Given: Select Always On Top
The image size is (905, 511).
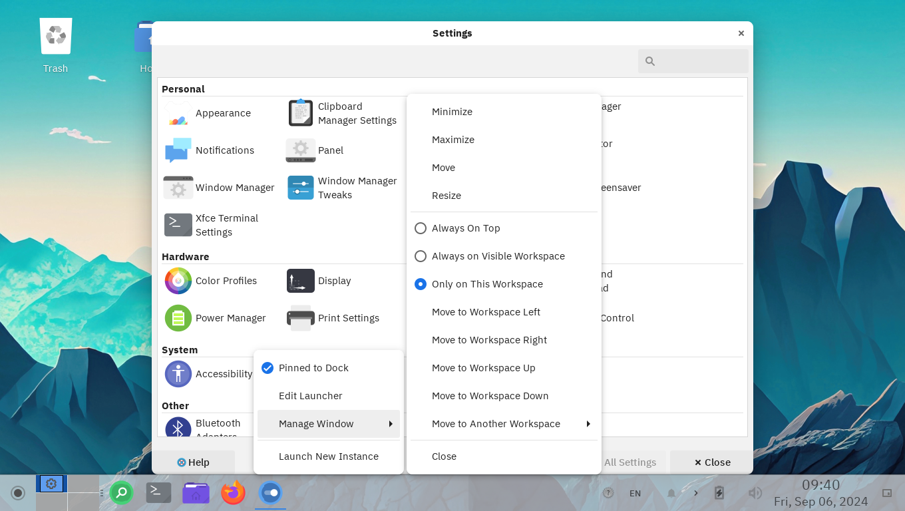Looking at the screenshot, I should point(466,228).
